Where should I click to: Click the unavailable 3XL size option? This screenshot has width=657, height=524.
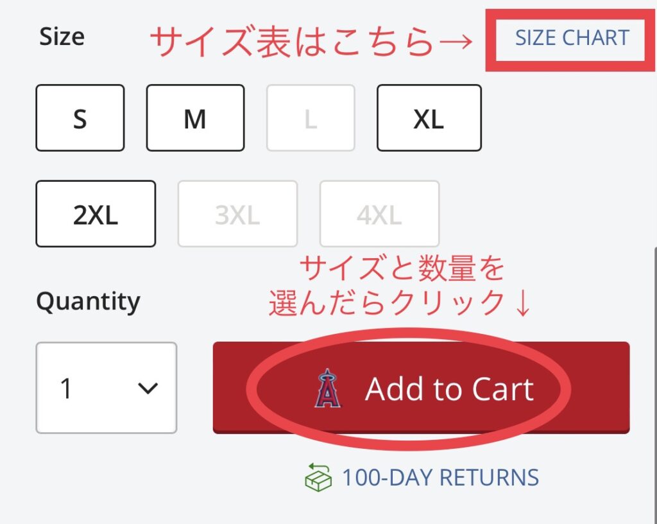[x=237, y=214]
